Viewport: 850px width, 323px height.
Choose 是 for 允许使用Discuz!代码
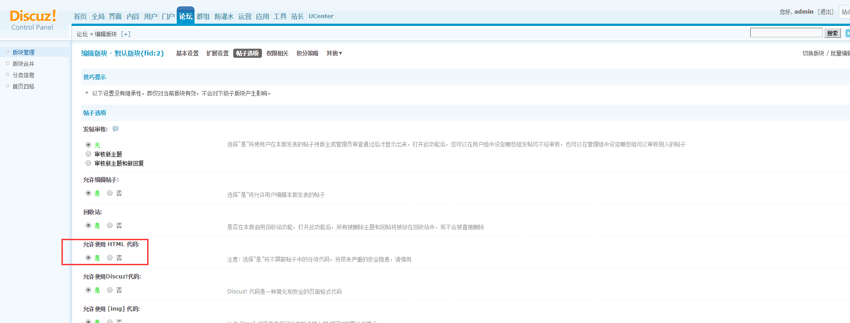[x=88, y=290]
